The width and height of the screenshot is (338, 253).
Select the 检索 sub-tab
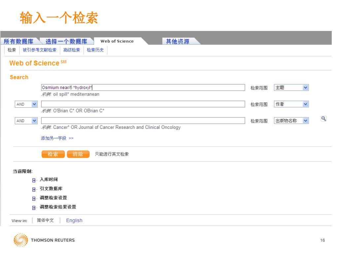pos(12,50)
